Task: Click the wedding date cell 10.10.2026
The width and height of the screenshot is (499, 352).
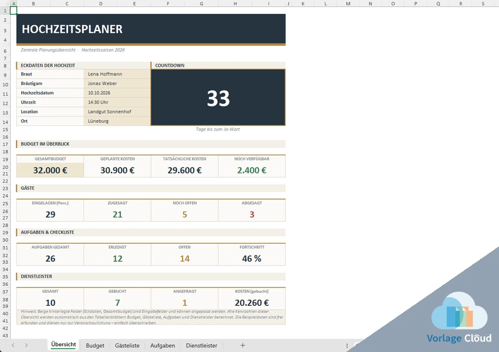Action: 117,93
